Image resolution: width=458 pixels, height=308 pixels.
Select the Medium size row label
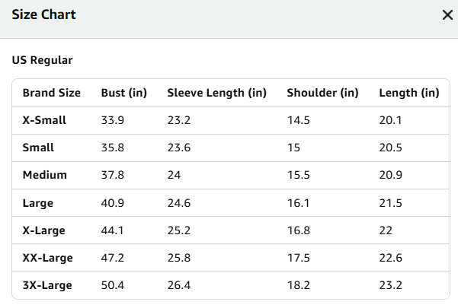tap(45, 175)
